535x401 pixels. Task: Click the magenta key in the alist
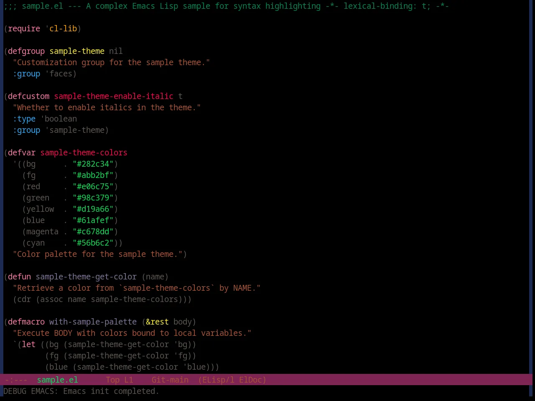coord(42,231)
